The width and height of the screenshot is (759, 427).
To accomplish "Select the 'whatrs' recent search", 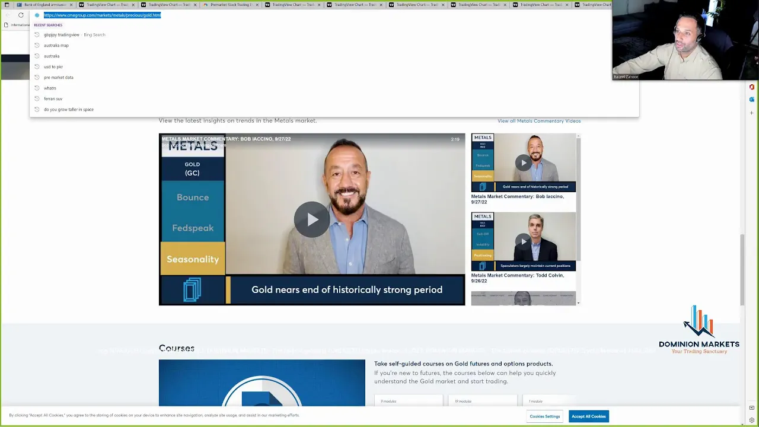I will click(x=334, y=88).
